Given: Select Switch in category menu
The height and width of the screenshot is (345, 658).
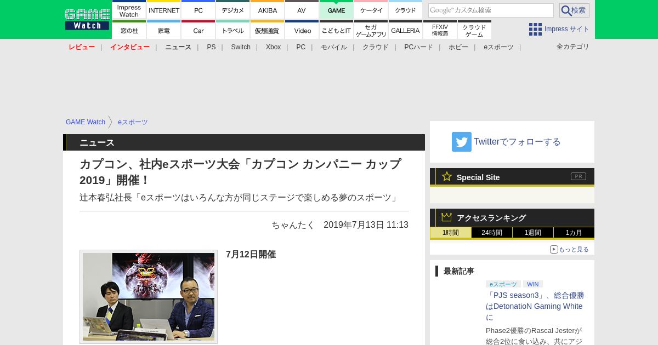Looking at the screenshot, I should coord(241,47).
